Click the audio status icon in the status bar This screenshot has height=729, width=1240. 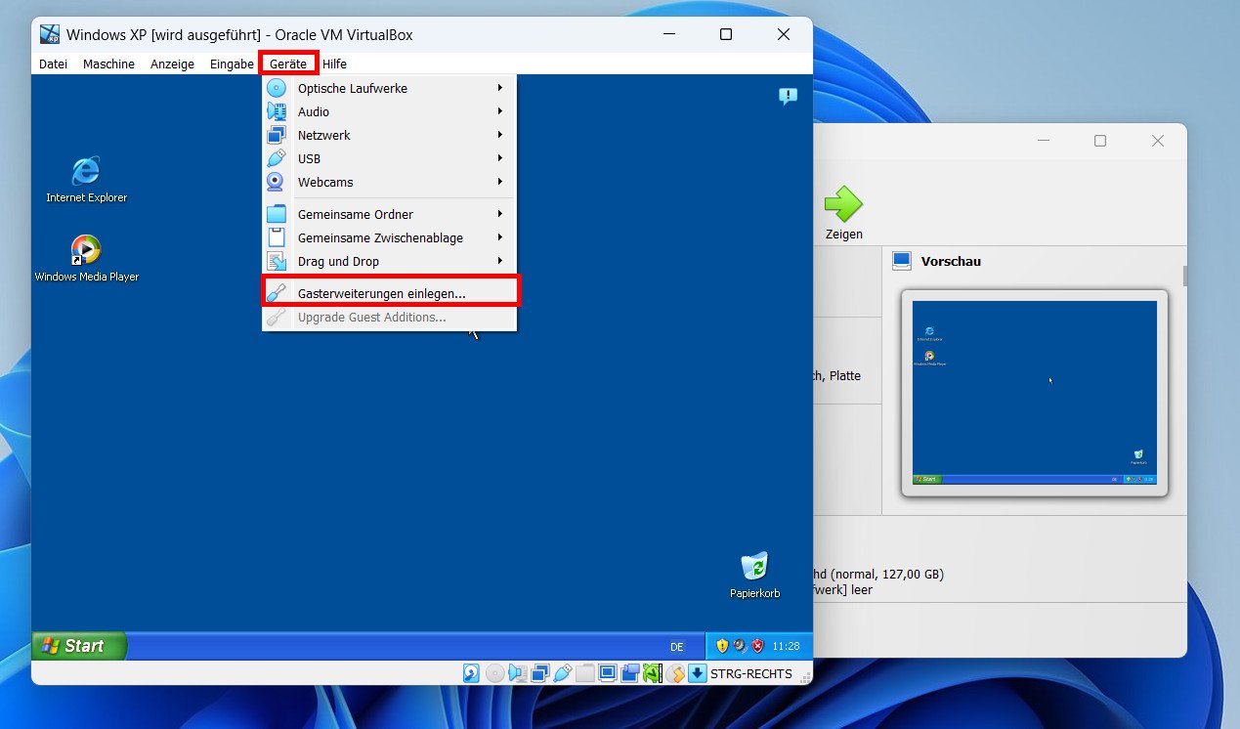click(517, 673)
